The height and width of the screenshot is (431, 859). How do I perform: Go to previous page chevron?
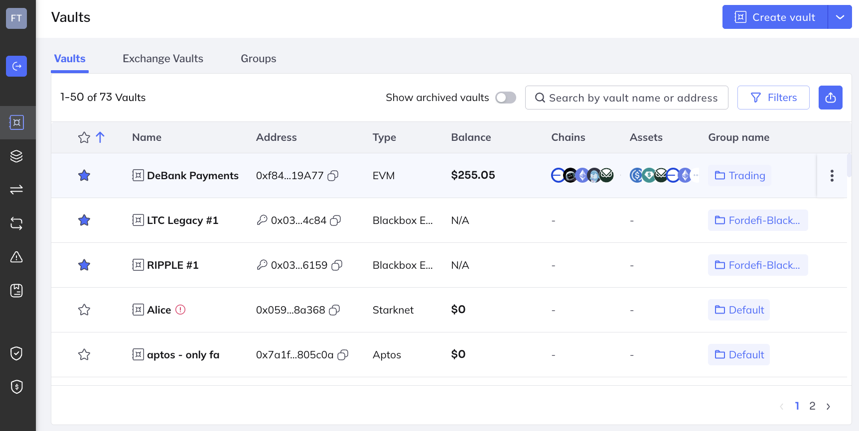(782, 407)
